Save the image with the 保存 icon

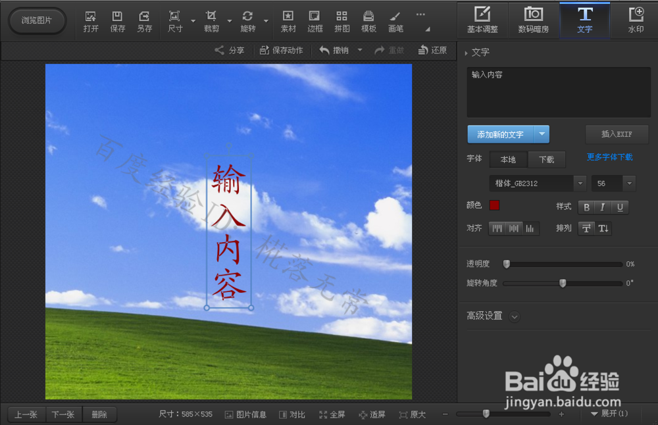[118, 22]
